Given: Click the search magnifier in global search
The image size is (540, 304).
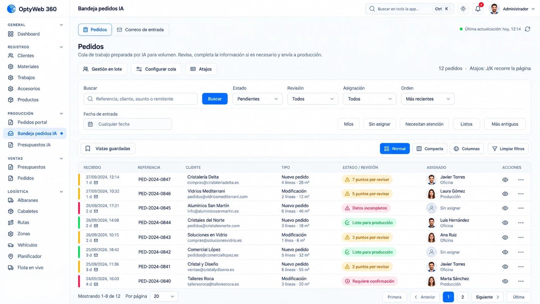Looking at the screenshot, I should [x=372, y=9].
